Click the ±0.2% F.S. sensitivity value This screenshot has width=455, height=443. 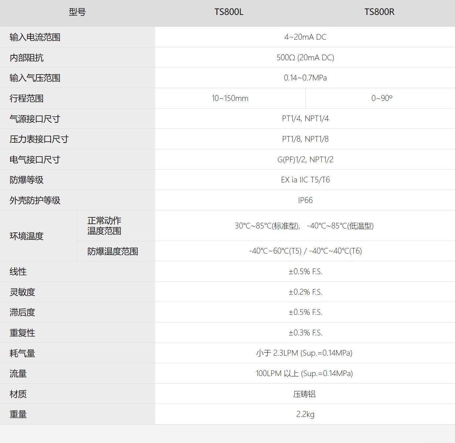coord(305,292)
